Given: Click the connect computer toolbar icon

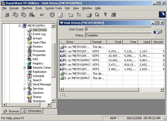Looking at the screenshot, I should click(x=7, y=15).
